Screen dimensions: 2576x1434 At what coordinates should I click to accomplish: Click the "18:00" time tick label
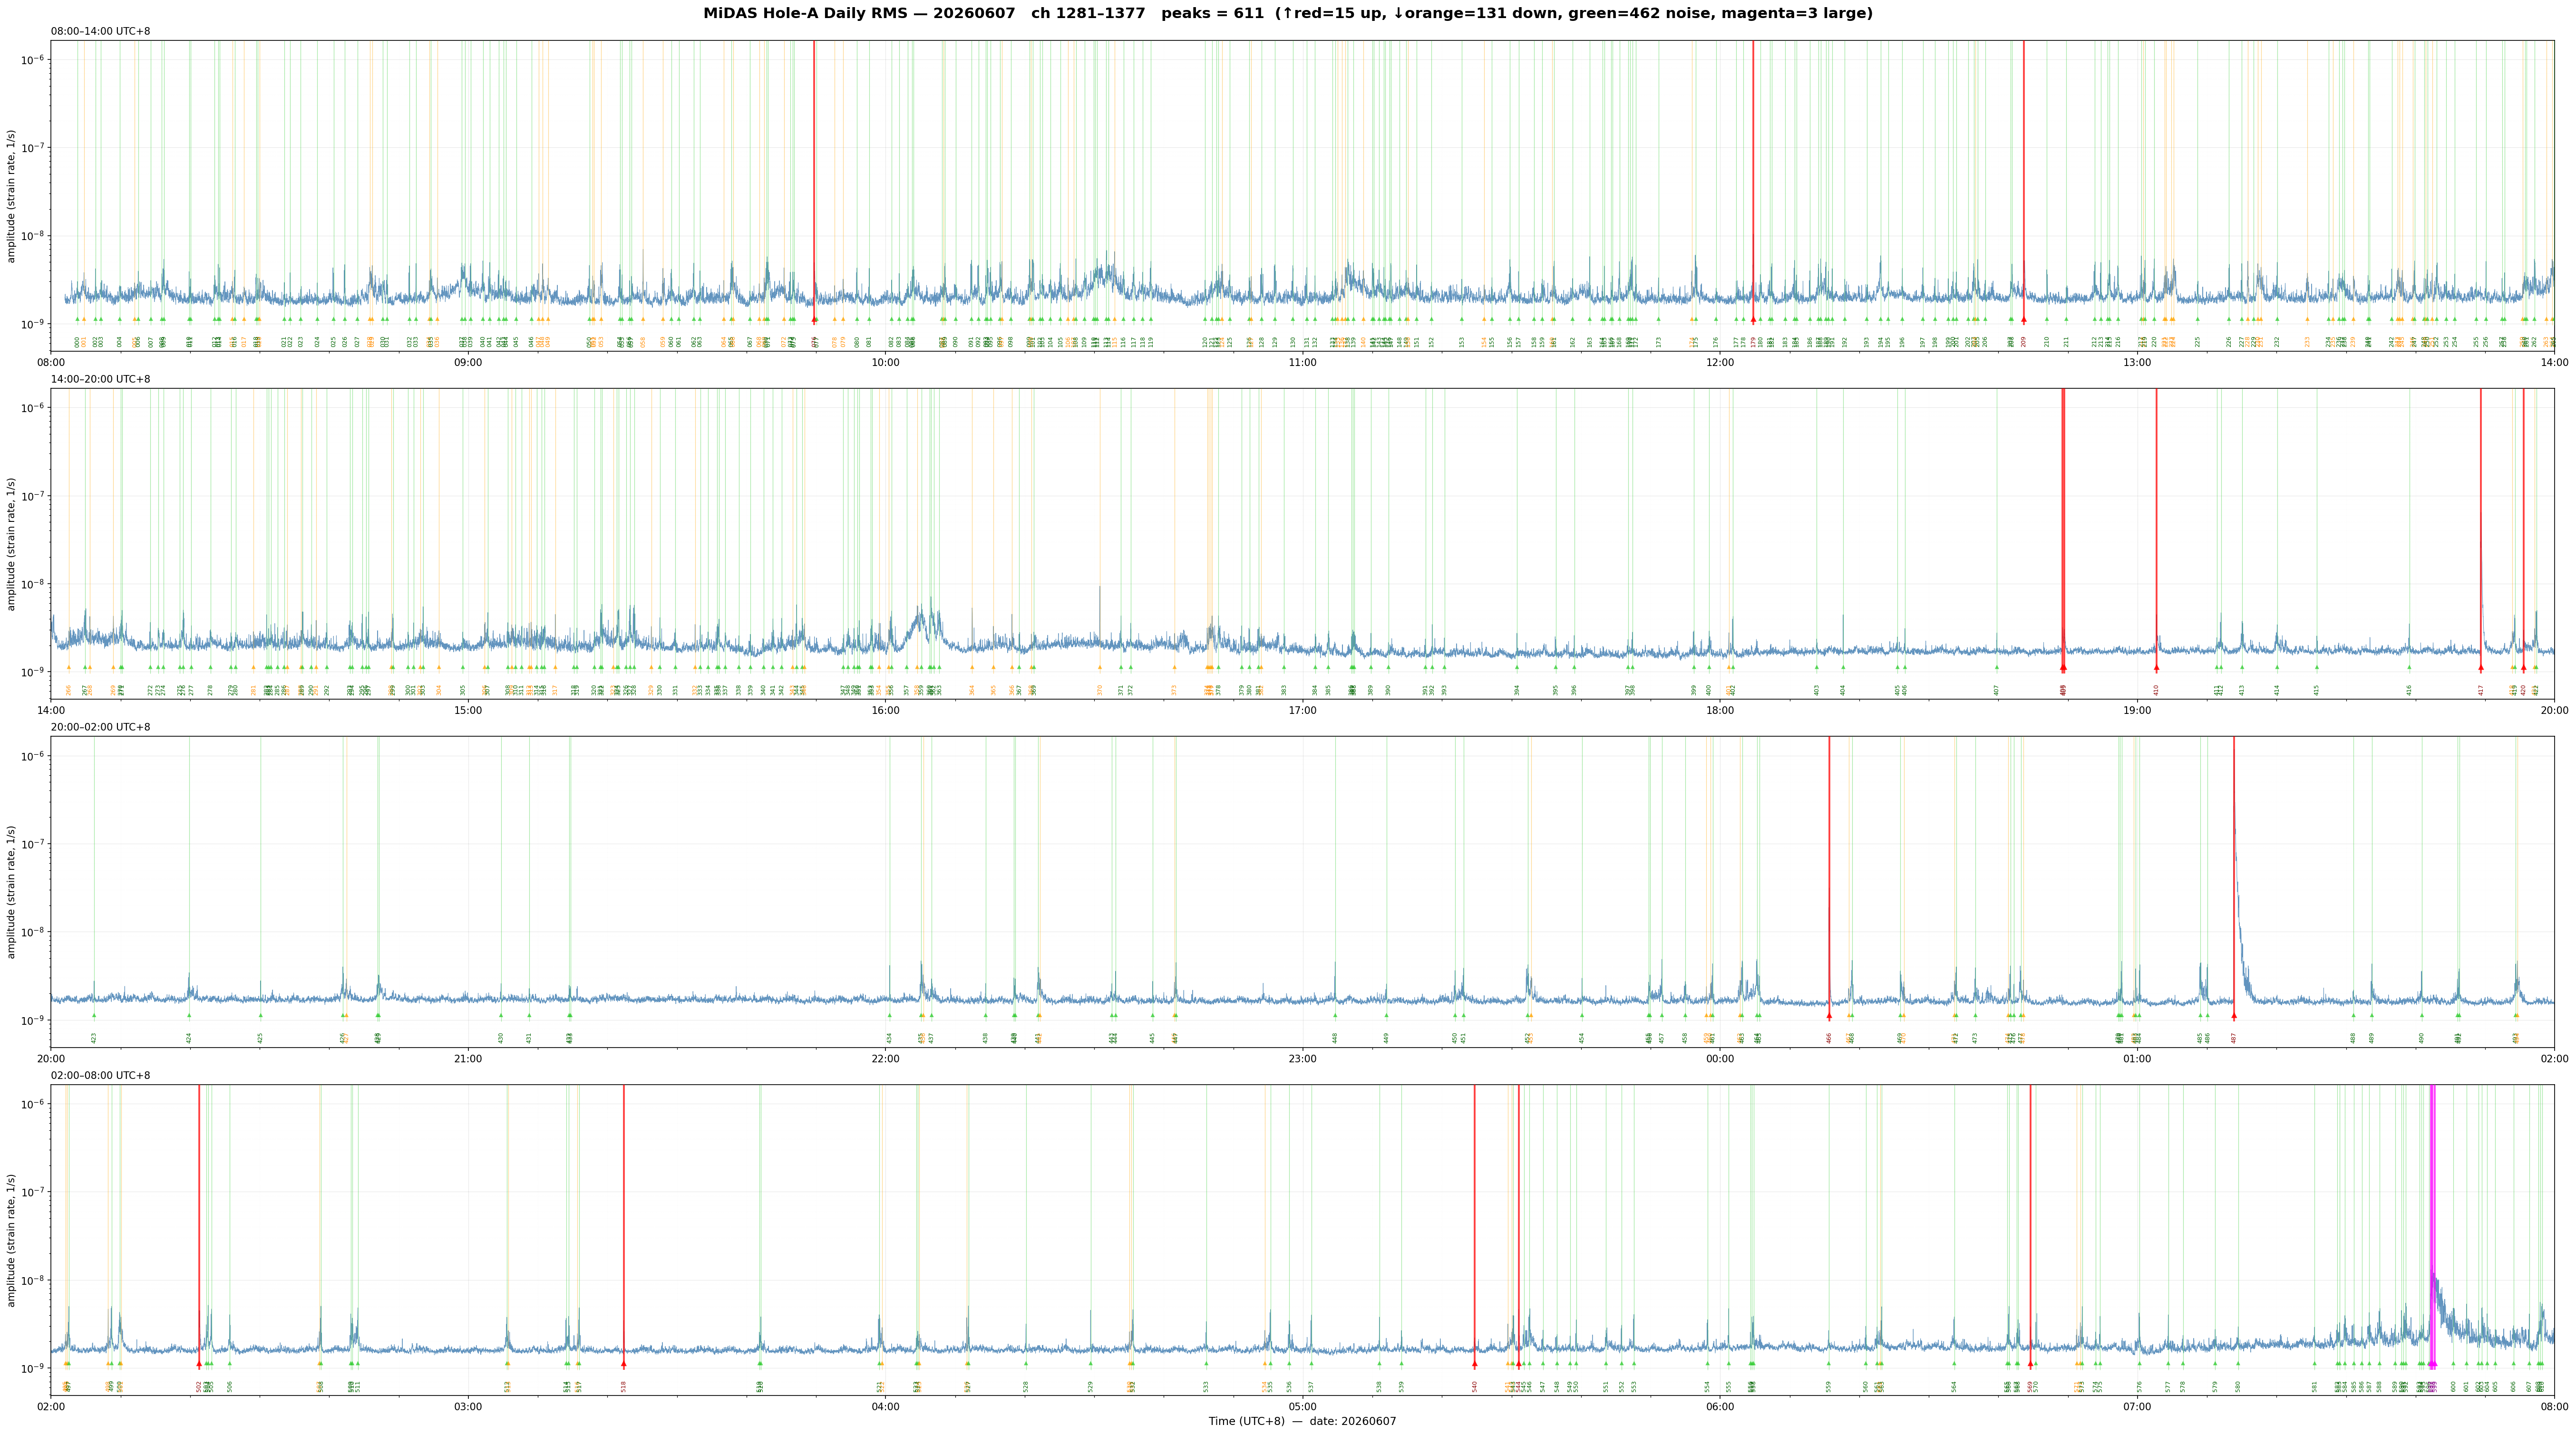point(1720,711)
